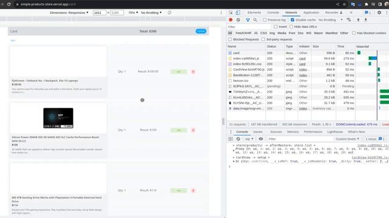The width and height of the screenshot is (389, 218).
Task: Check the Invert filter option
Action: click(x=275, y=27)
